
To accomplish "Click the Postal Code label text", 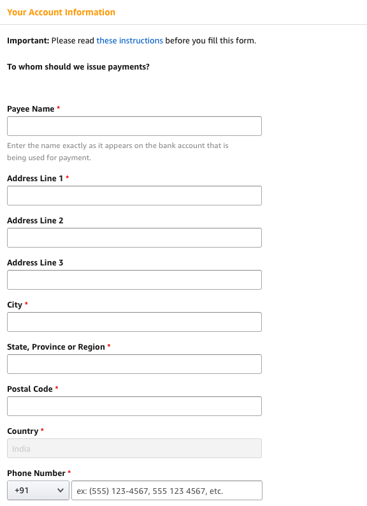I will (x=30, y=389).
